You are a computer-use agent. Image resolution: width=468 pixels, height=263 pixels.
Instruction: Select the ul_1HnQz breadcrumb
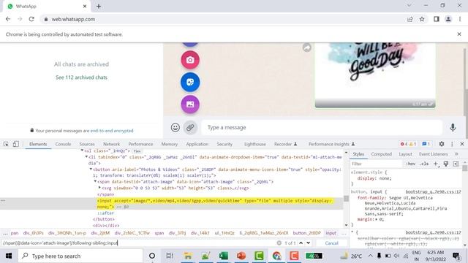[x=224, y=233]
